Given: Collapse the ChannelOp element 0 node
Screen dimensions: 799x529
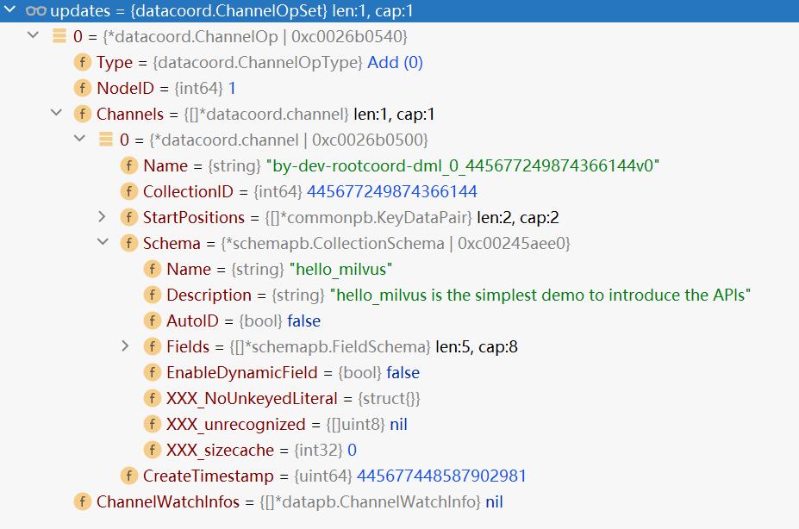Looking at the screenshot, I should coord(33,37).
